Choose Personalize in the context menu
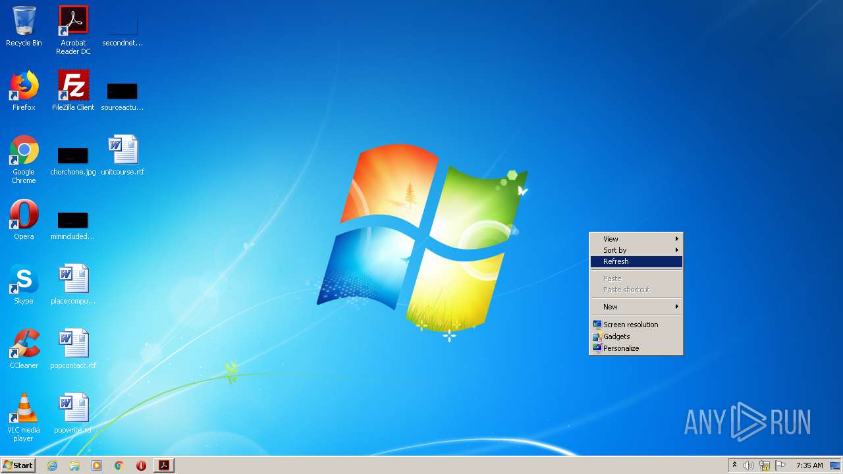This screenshot has width=843, height=474. pos(636,348)
